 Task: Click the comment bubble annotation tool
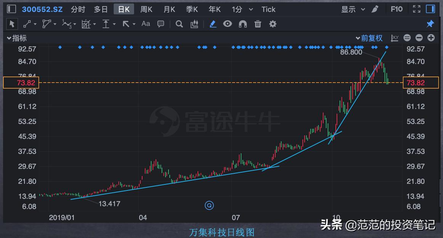pos(161,24)
